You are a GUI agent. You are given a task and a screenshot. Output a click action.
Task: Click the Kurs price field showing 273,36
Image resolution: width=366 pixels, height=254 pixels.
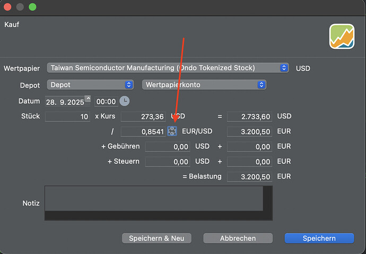[143, 116]
